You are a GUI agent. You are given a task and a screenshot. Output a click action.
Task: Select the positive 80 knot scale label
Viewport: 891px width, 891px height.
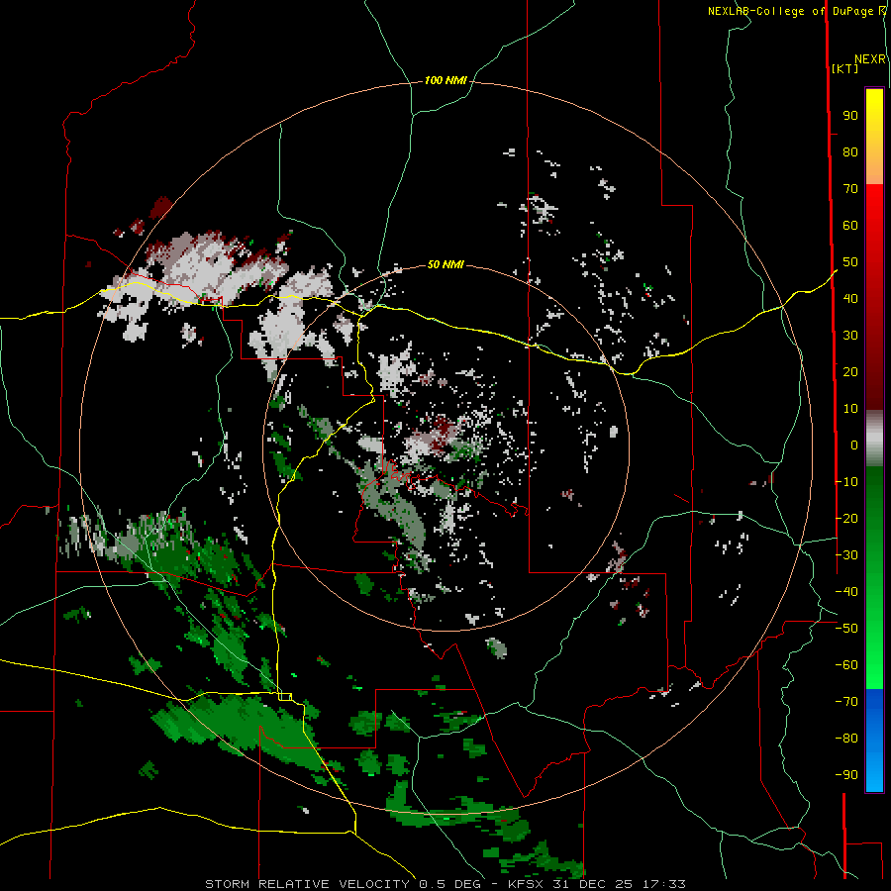(850, 152)
